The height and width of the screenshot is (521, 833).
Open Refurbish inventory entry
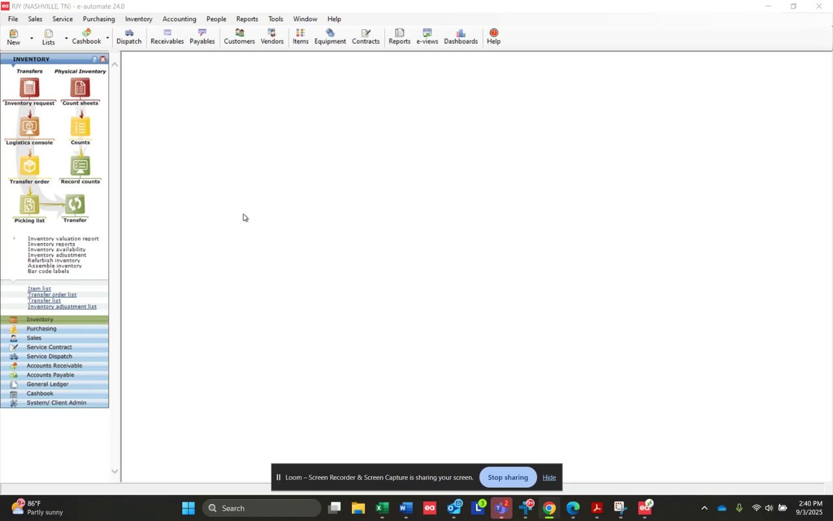point(54,260)
